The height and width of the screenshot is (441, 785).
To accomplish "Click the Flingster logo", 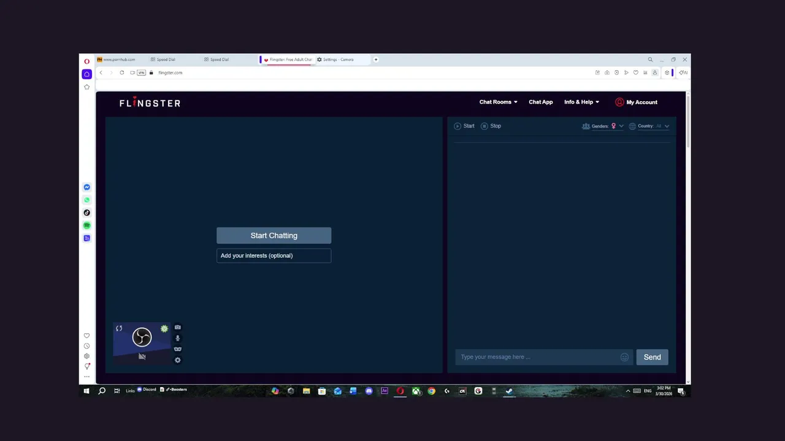I will pyautogui.click(x=150, y=103).
